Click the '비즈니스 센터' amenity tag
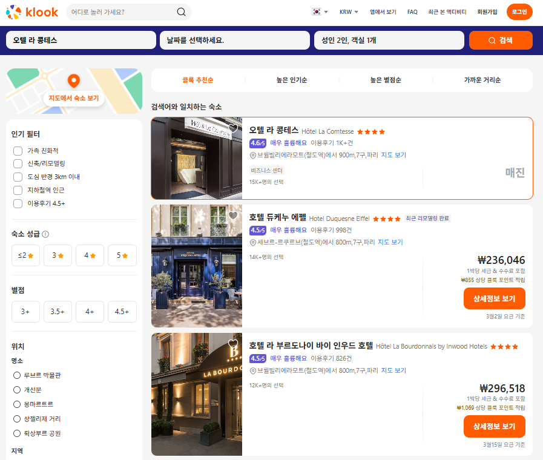The height and width of the screenshot is (460, 543). tap(266, 170)
